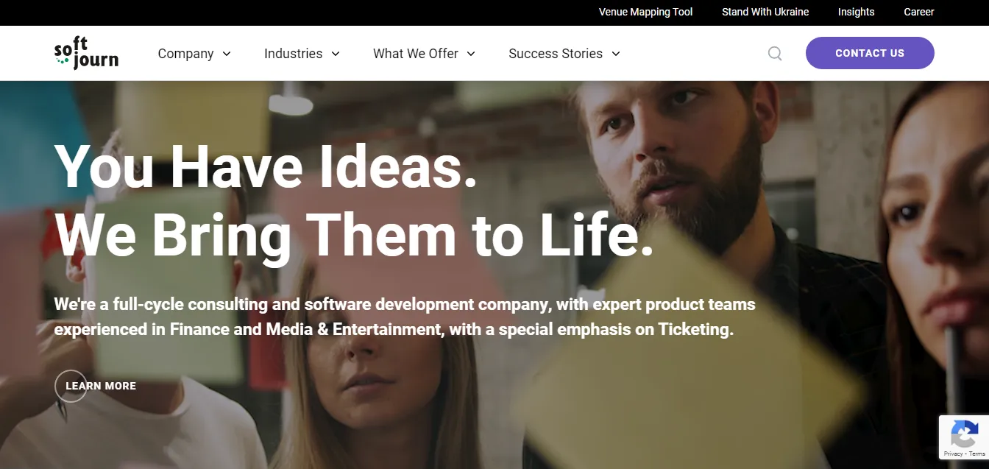Expand the Company dropdown chevron
Viewport: 989px width, 469px height.
tap(227, 54)
